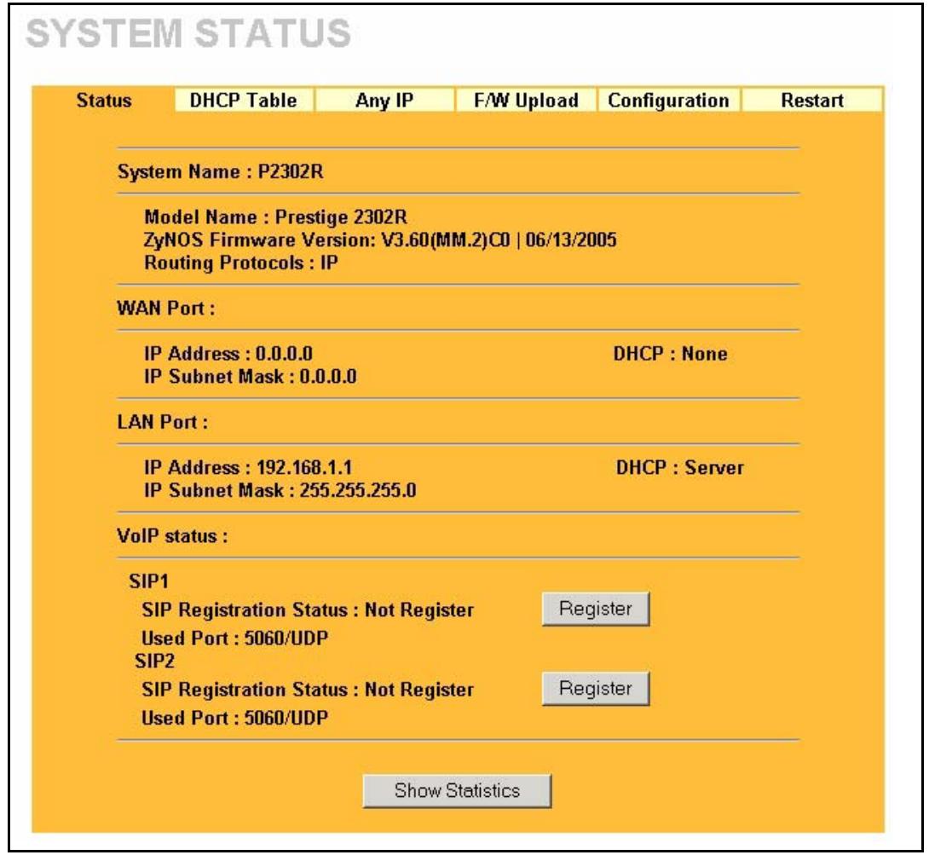Click the WAN Port : section label
929x855 pixels.
click(166, 308)
